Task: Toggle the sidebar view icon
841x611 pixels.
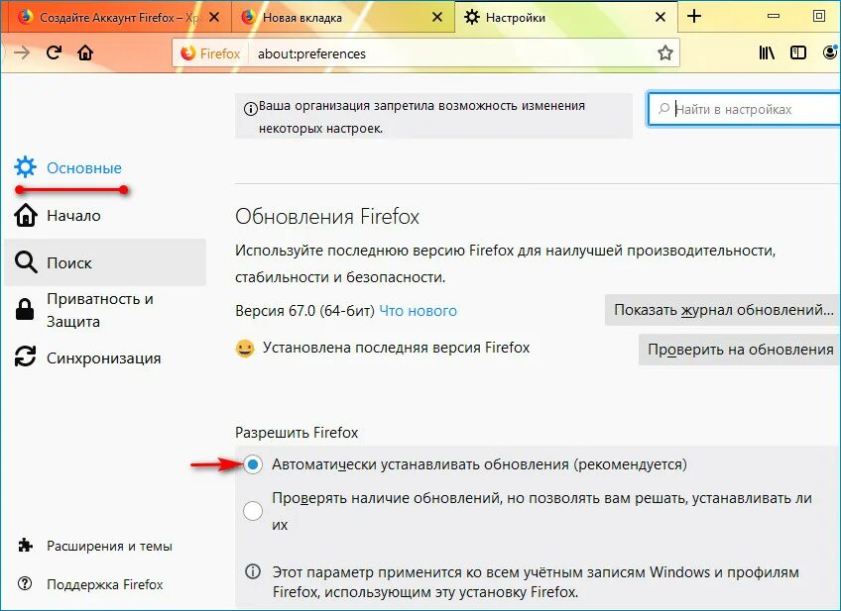Action: (798, 52)
